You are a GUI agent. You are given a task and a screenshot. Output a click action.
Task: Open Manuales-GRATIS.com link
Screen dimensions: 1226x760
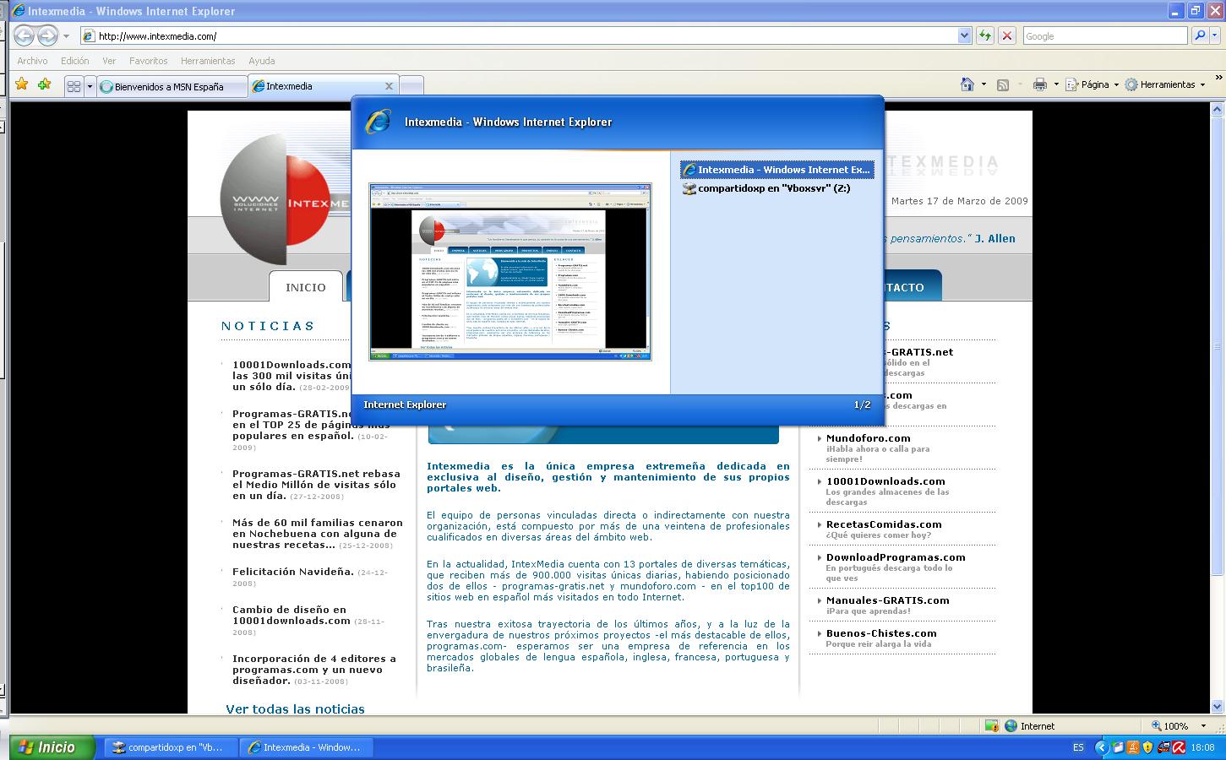point(887,600)
